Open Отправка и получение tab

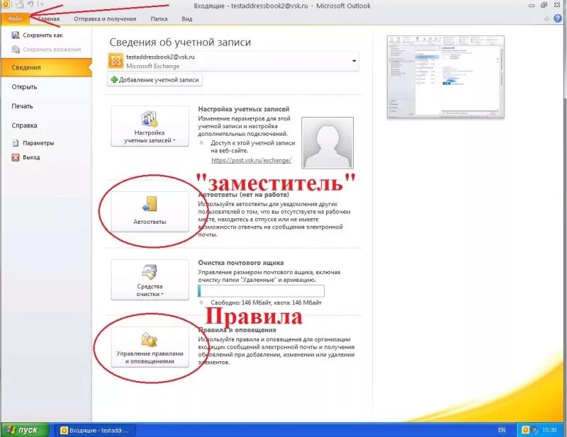[105, 19]
